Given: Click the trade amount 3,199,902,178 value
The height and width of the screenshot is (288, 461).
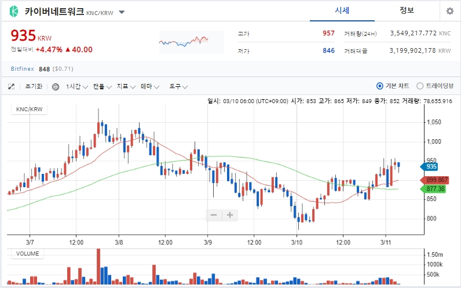Looking at the screenshot, I should coord(413,50).
